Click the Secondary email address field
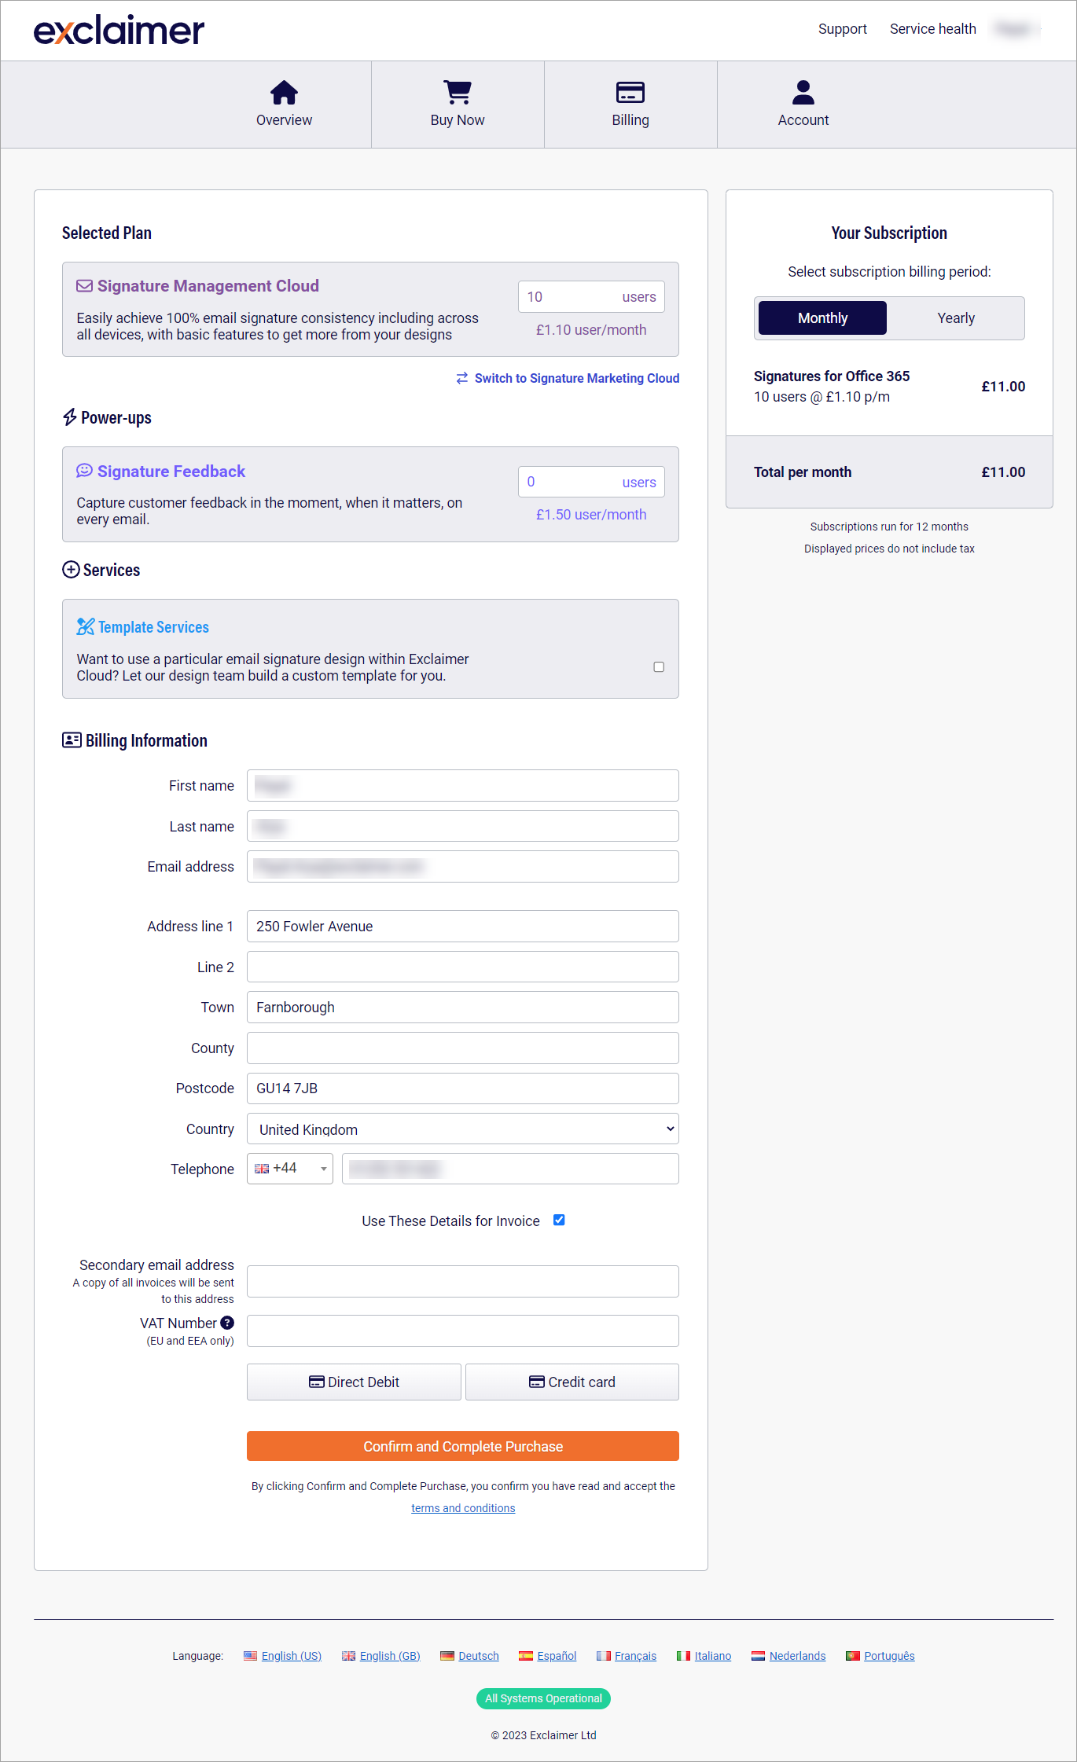Image resolution: width=1077 pixels, height=1762 pixels. point(462,1281)
